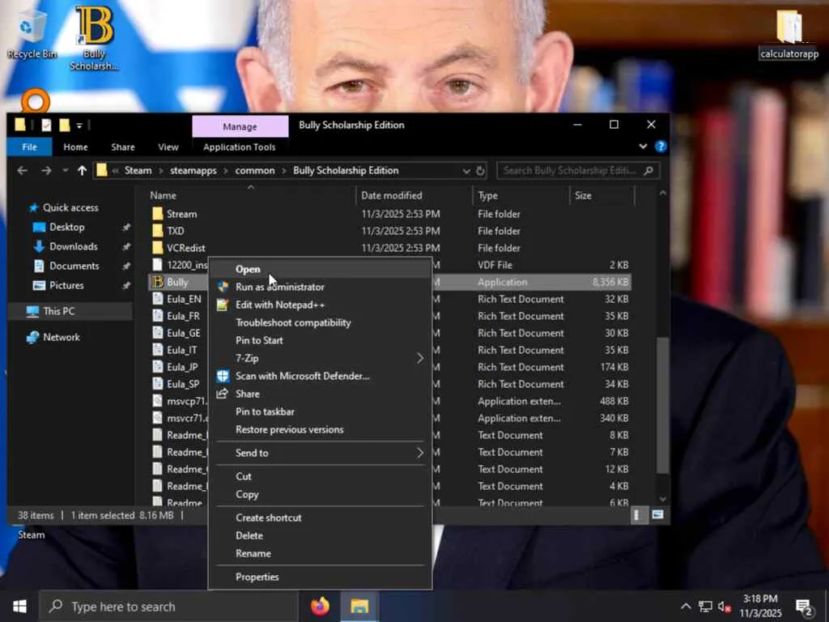Select the TXD folder
Screen dimensions: 829x622
tap(176, 231)
